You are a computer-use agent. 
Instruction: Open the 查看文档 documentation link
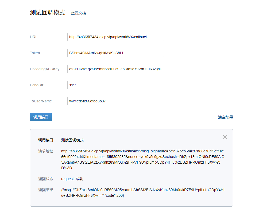[78, 13]
